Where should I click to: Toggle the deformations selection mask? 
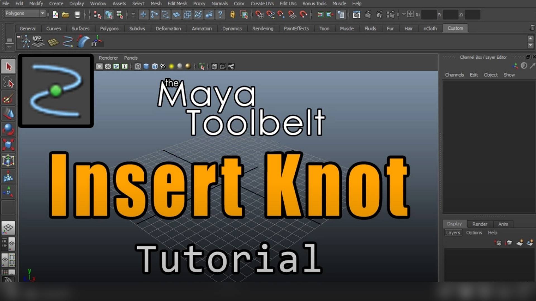tap(187, 14)
